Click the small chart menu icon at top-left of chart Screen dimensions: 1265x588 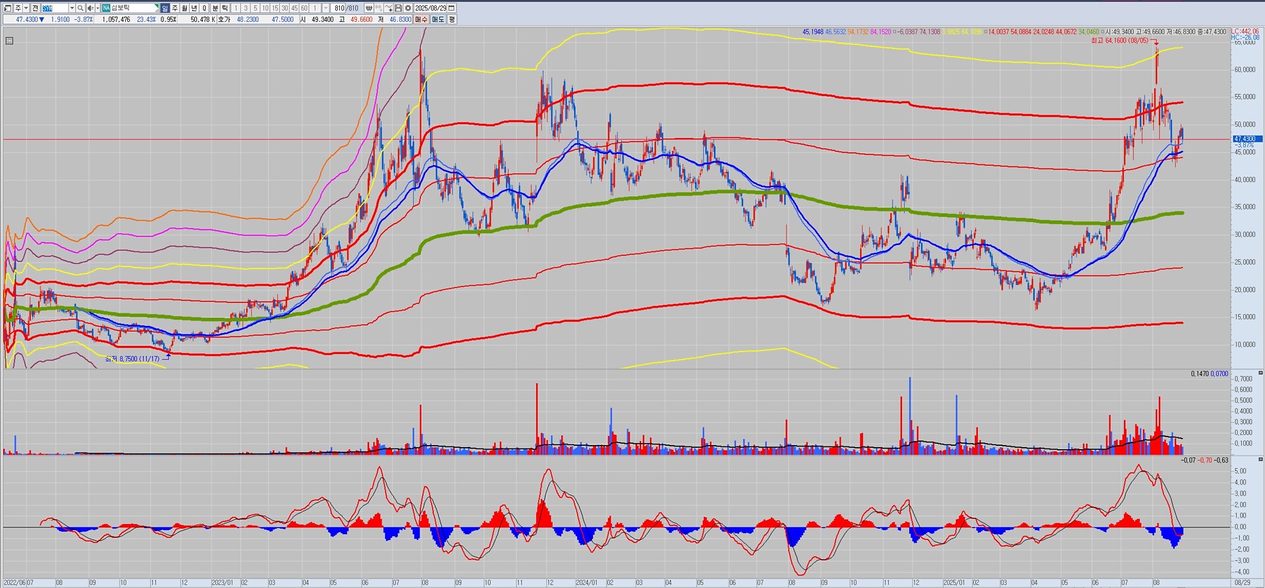point(9,41)
